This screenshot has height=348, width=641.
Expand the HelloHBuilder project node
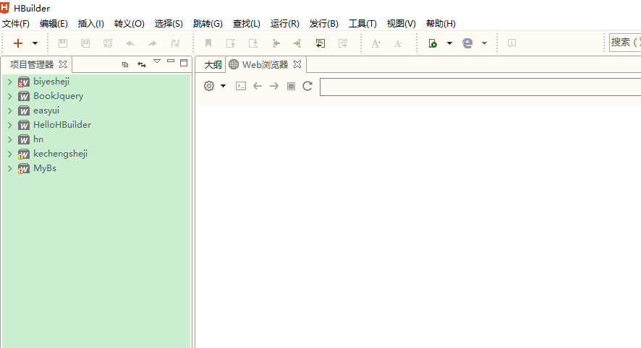[9, 125]
